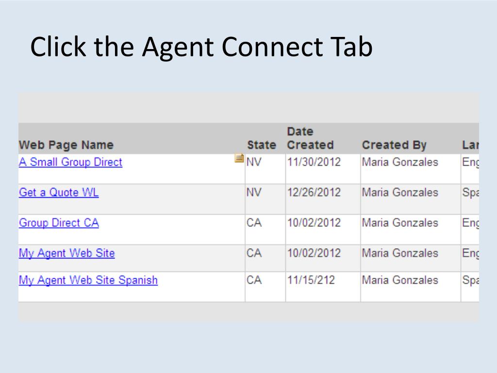497x373 pixels.
Task: Open the Get a Quote WL page link
Action: point(59,192)
